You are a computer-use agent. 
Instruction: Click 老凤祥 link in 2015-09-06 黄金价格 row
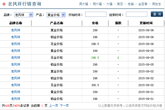pos(15,30)
